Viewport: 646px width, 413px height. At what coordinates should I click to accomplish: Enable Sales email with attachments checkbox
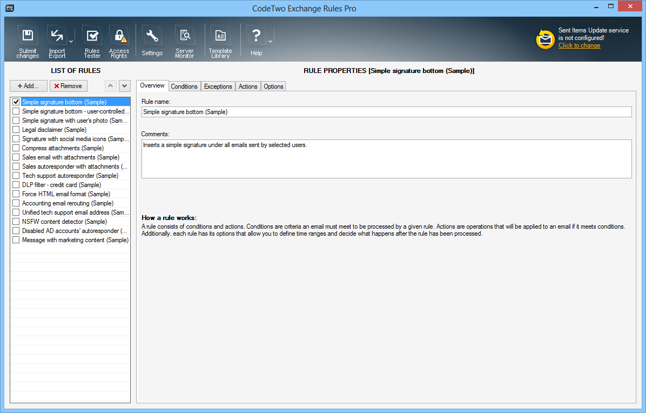pyautogui.click(x=16, y=157)
